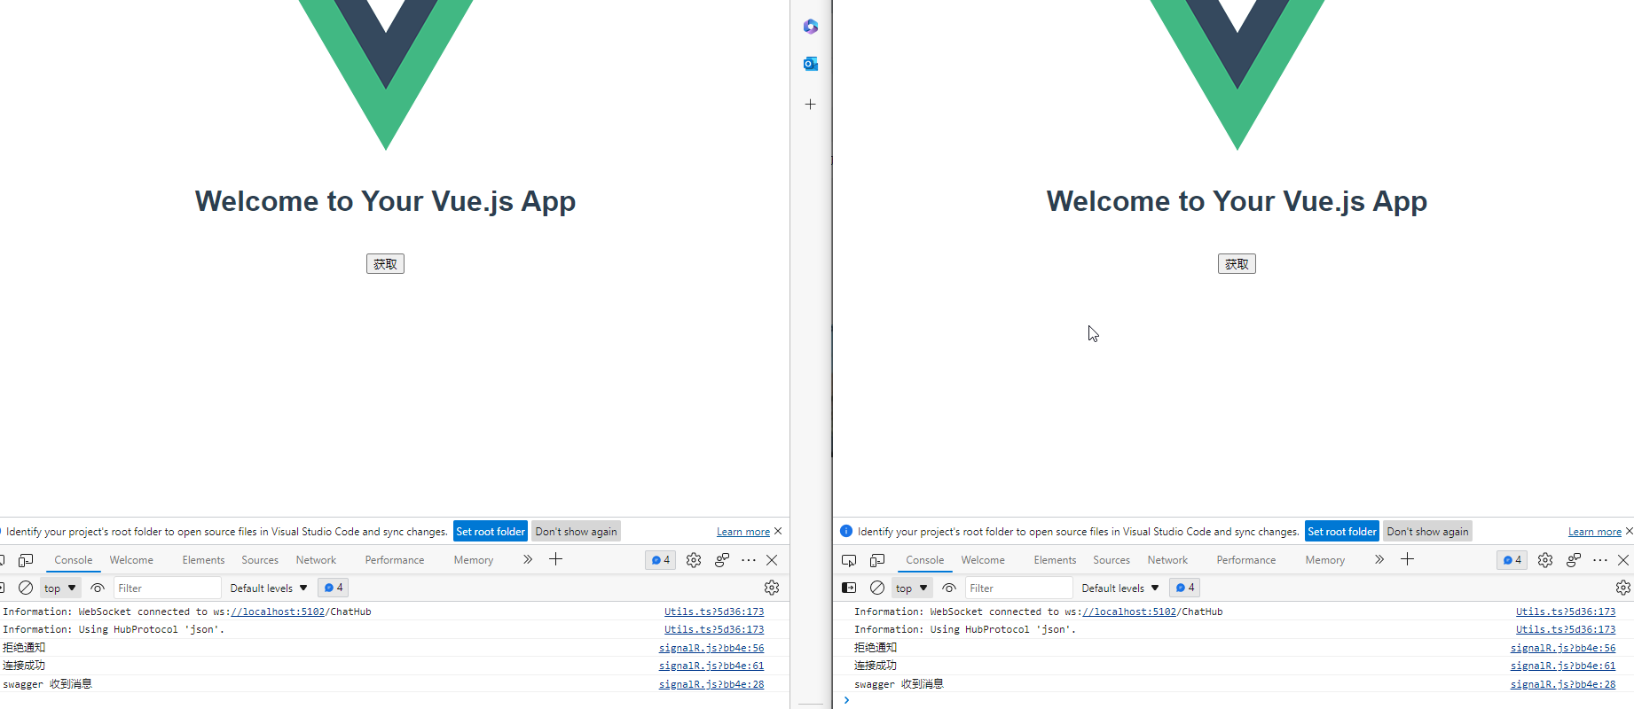
Task: Switch to the Sources tab in the right DevTools
Action: pos(1112,560)
